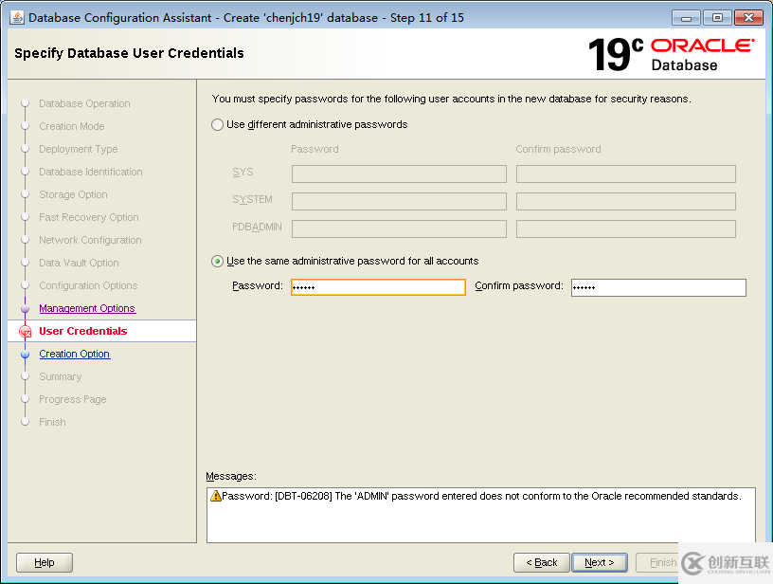Screen dimensions: 773x584
Task: Go to Creation Option step
Action: click(75, 354)
